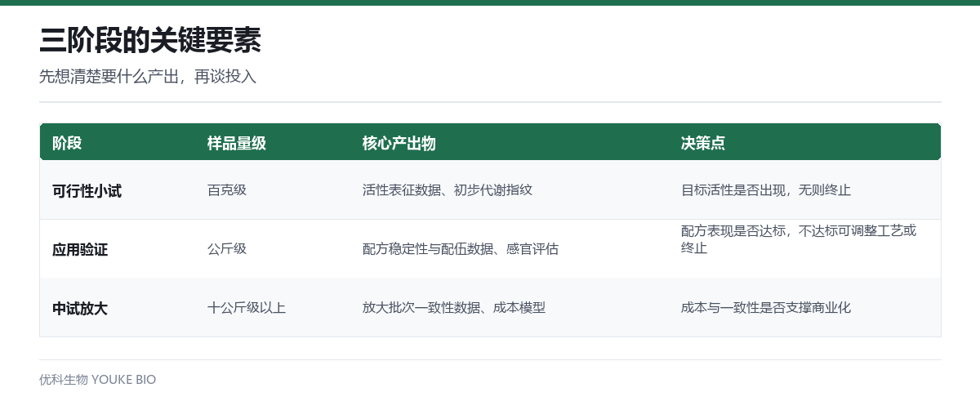Select the 百克级 cell
The height and width of the screenshot is (410, 980).
tap(227, 190)
